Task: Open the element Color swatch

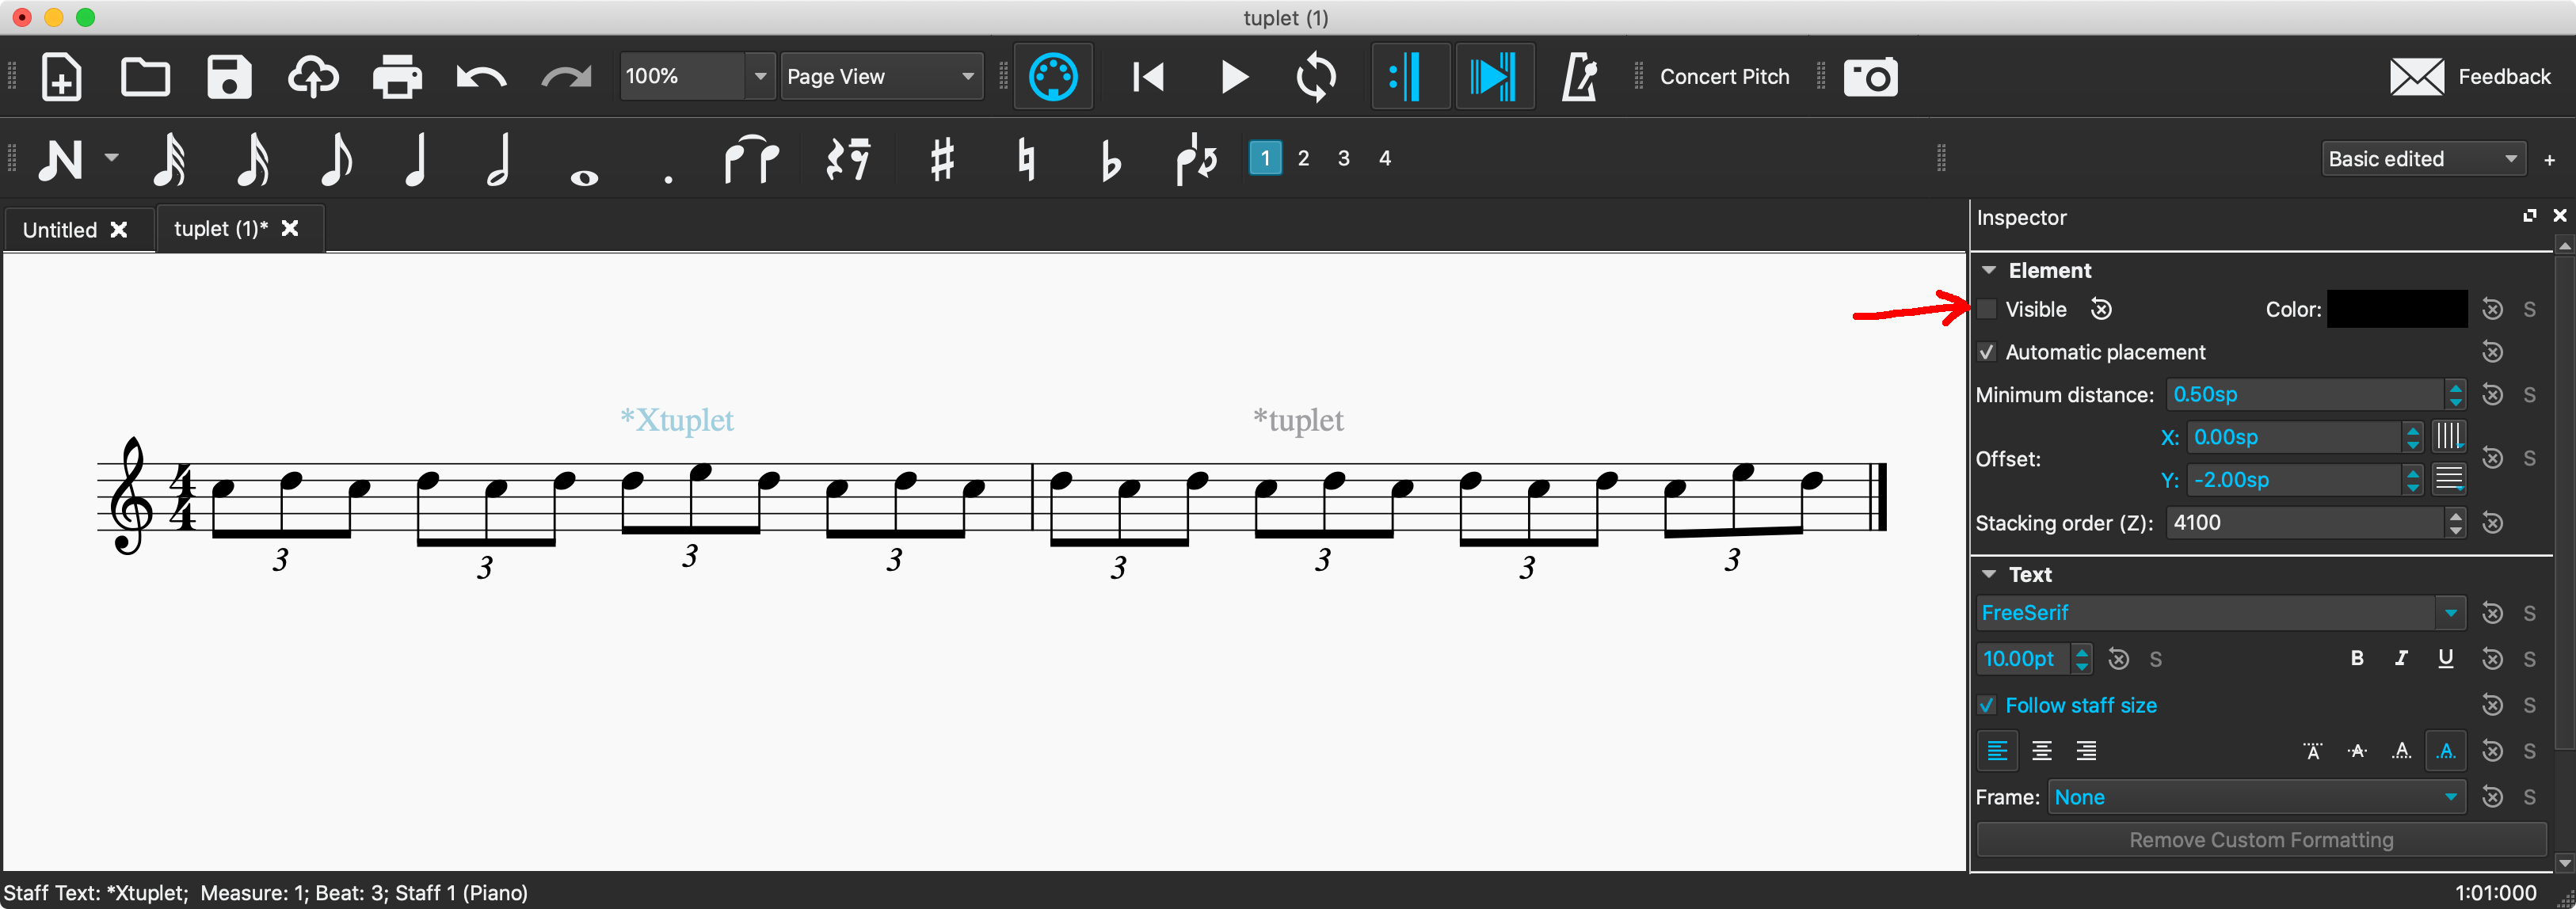Action: 2396,309
